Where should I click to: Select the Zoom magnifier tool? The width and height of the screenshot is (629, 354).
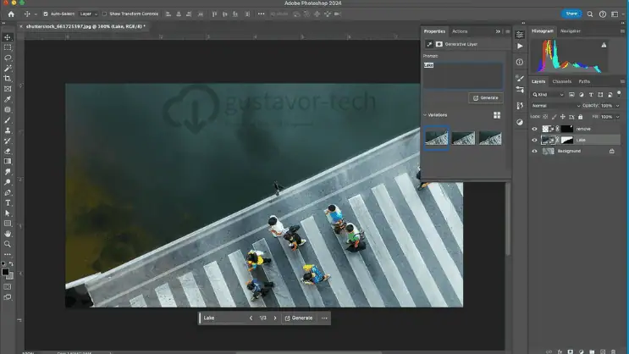pos(8,244)
